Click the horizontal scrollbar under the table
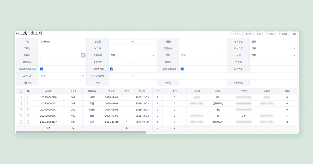The height and width of the screenshot is (164, 313). click(81, 132)
